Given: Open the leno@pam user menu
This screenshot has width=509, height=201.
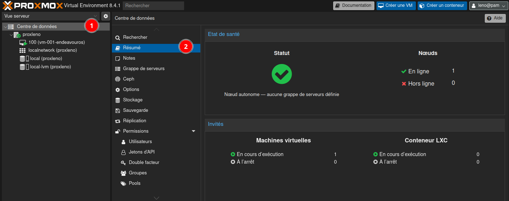Looking at the screenshot, I should (x=488, y=5).
